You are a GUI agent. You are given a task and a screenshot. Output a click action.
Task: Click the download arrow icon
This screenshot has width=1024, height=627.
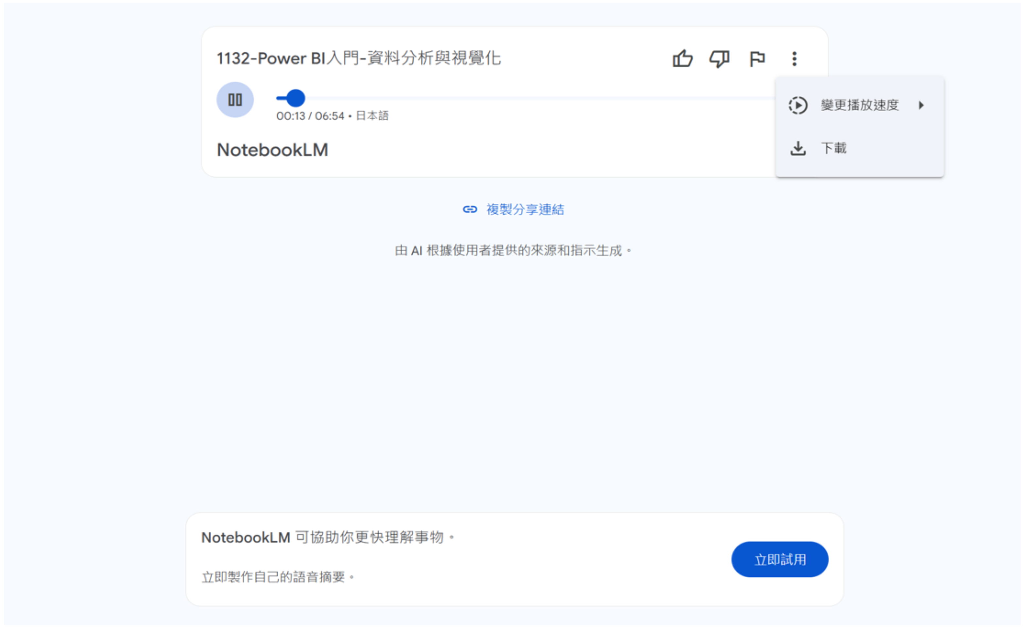point(798,148)
